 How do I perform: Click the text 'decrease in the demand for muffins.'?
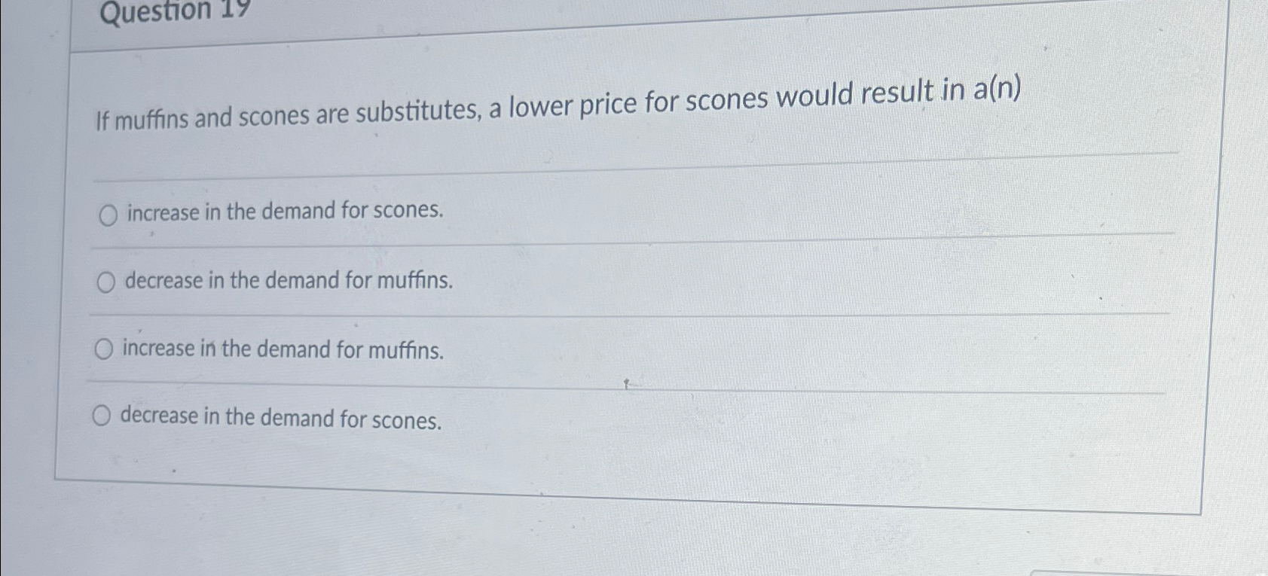(x=289, y=281)
